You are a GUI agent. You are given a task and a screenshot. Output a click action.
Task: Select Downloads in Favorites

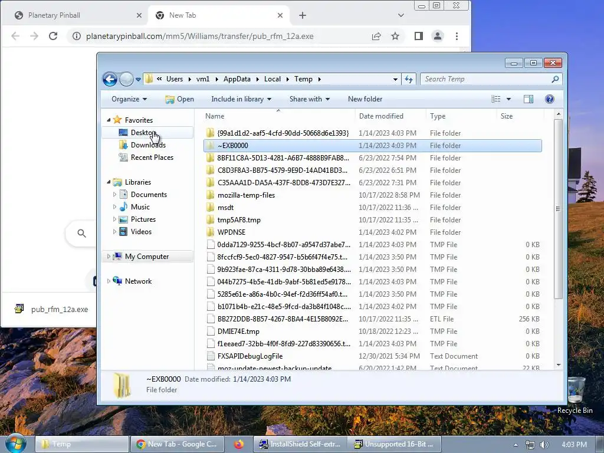[x=148, y=145]
